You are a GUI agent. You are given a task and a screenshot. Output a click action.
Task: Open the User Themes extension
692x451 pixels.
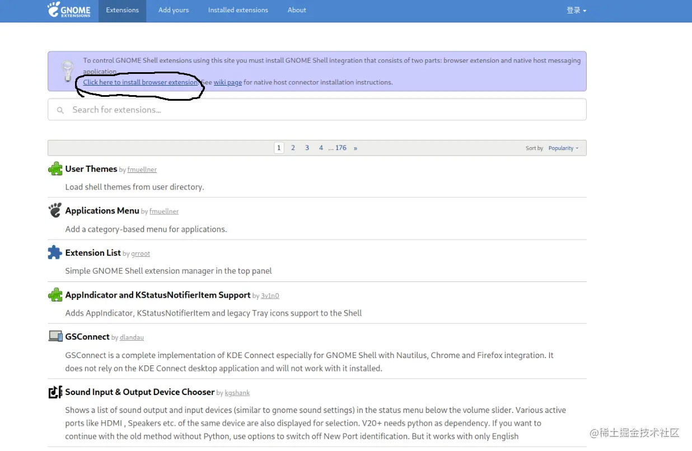[x=91, y=168]
